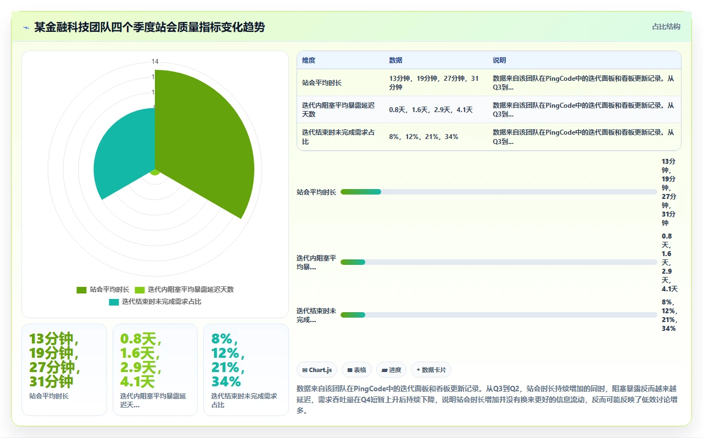Screen dimensions: 703x438
Task: Click table cell 站会平均时长
Action: 340,83
